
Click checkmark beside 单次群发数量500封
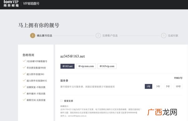24,68
